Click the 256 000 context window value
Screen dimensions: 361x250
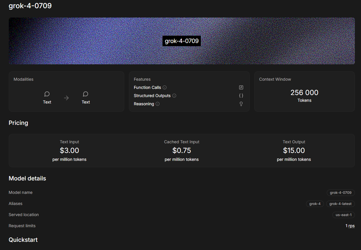click(x=304, y=93)
